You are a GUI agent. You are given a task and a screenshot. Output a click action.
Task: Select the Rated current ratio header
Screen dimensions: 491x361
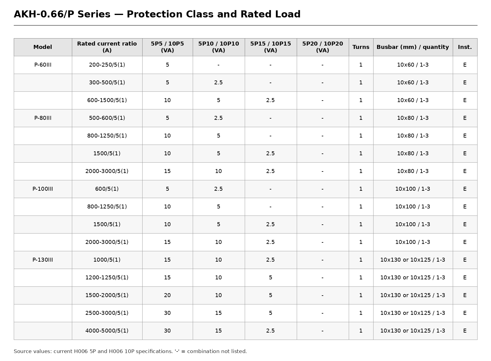click(107, 47)
